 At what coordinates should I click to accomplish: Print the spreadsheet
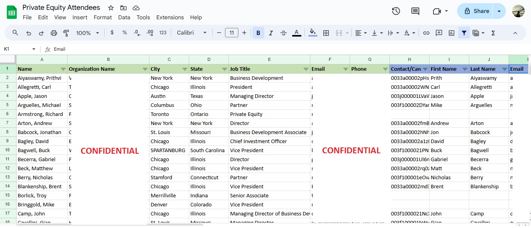54,33
